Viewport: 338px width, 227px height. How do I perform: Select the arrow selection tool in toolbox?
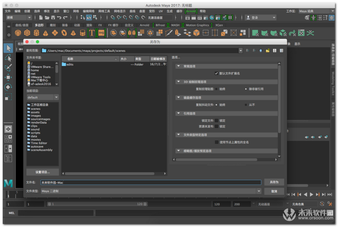(x=8, y=48)
